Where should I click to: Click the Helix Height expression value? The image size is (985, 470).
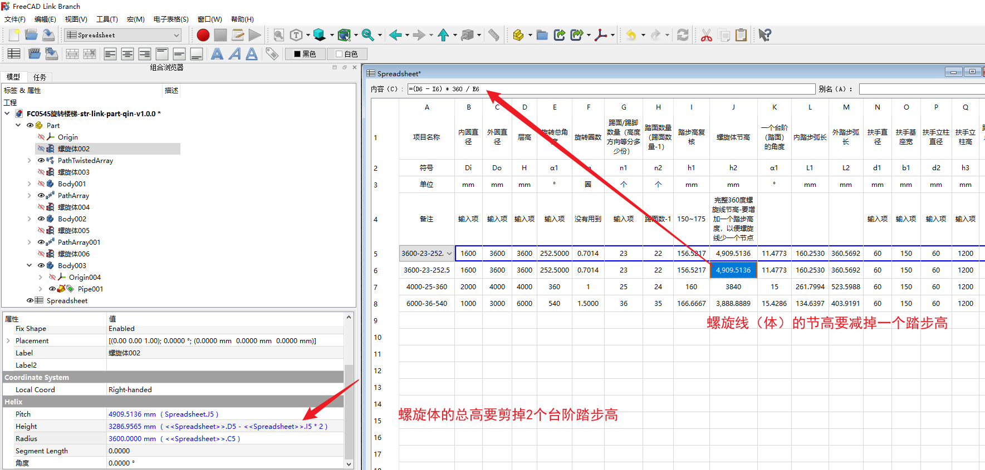click(217, 427)
